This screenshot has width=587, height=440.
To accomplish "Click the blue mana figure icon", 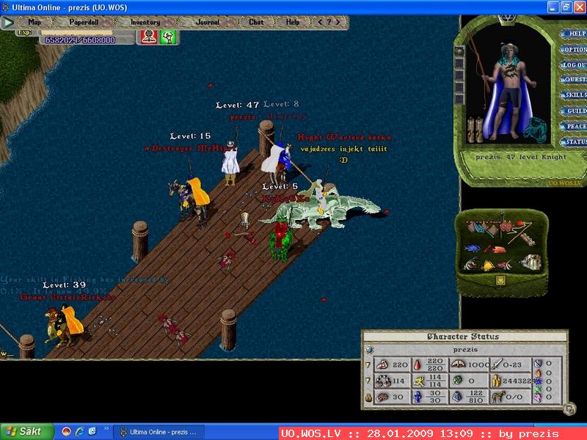I will tap(418, 397).
